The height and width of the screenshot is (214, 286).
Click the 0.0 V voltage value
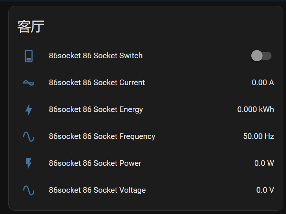click(x=265, y=190)
